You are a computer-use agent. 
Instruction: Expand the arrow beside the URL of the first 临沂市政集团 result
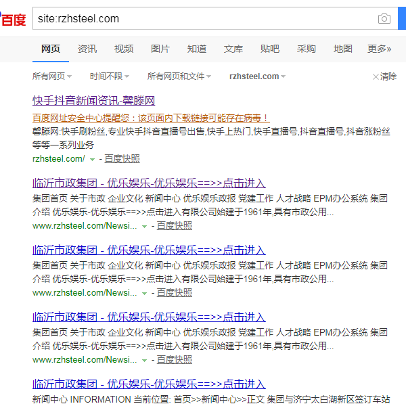tap(145, 227)
